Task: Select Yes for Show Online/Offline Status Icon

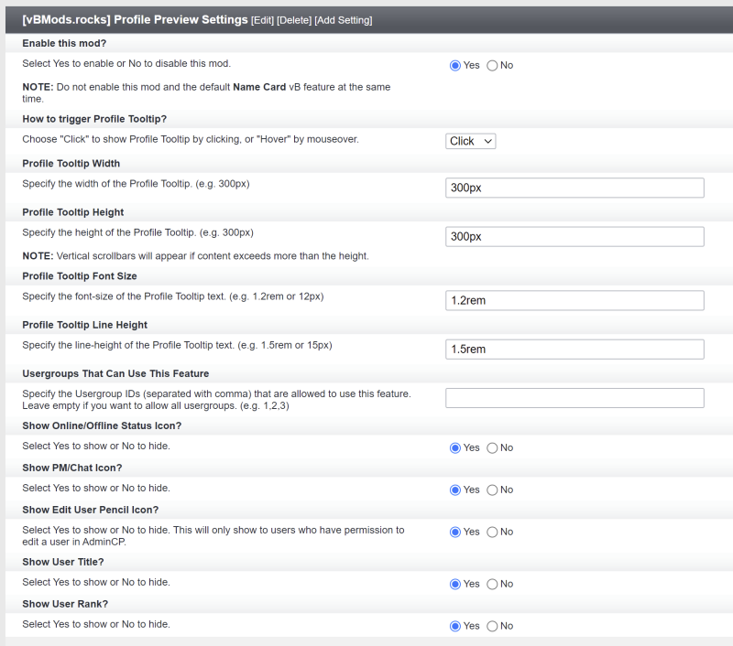Action: (454, 448)
